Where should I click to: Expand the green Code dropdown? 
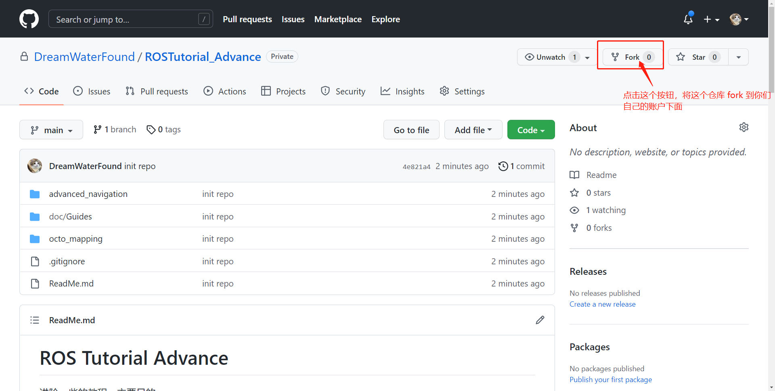[x=531, y=130]
